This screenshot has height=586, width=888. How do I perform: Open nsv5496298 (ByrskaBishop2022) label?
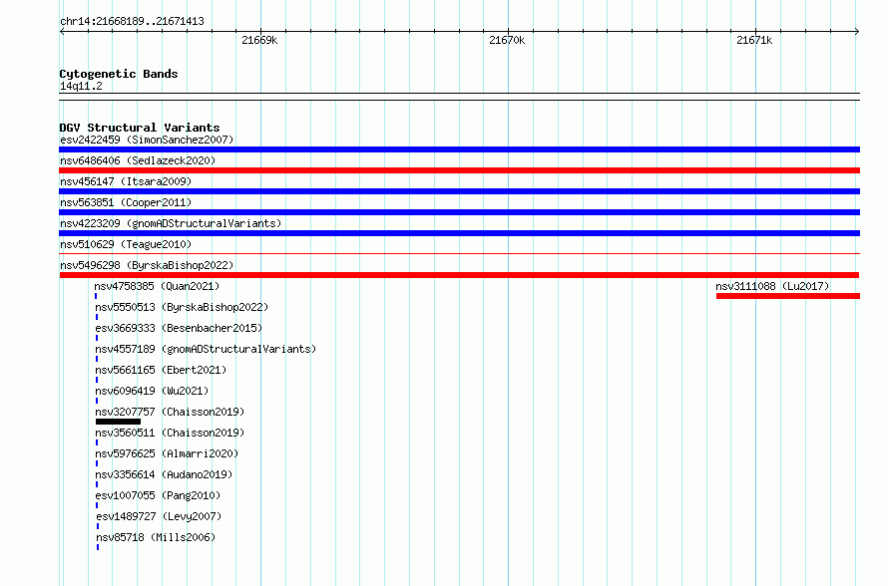coord(147,265)
